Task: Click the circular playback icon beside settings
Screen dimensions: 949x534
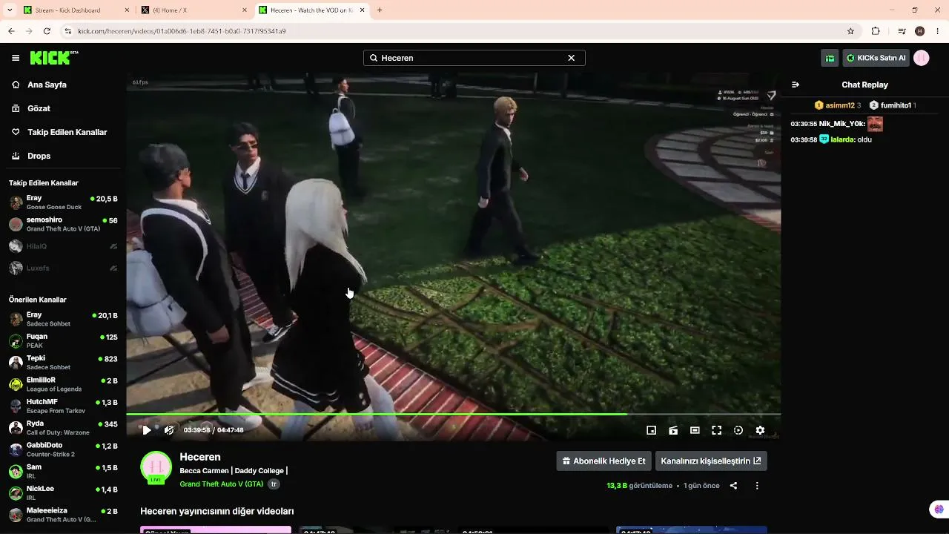Action: pos(738,430)
